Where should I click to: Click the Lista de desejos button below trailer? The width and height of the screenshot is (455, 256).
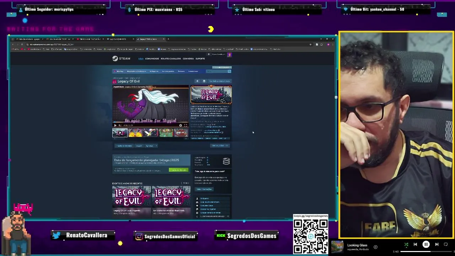(124, 145)
